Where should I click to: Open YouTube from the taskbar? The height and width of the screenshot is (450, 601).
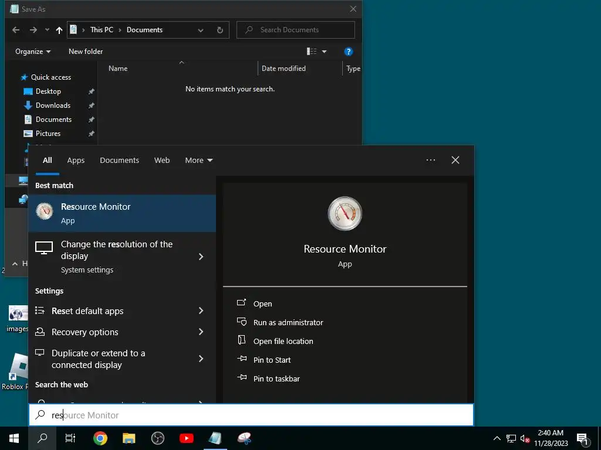click(186, 438)
